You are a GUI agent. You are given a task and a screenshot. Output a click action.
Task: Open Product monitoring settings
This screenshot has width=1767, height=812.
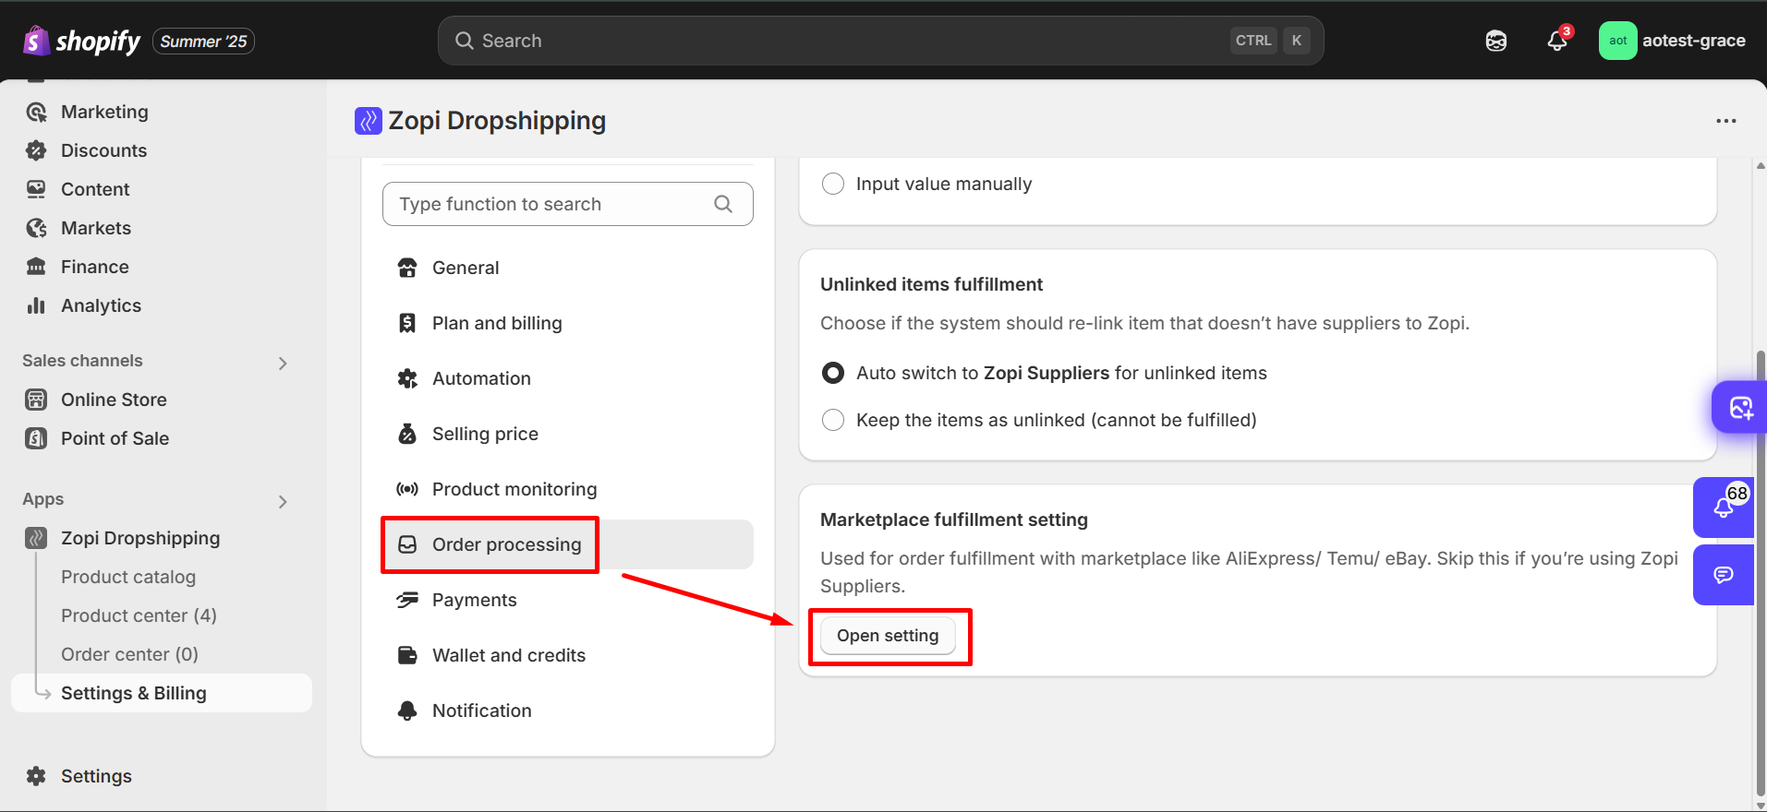567,489
